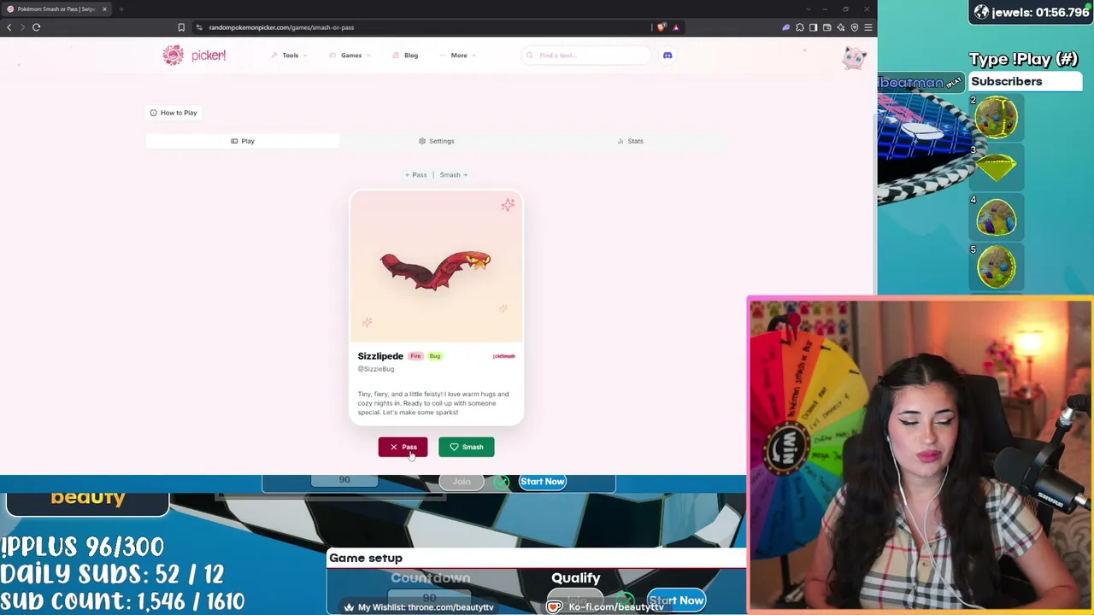Open the browser wallet icon
The image size is (1094, 615).
pyautogui.click(x=827, y=27)
